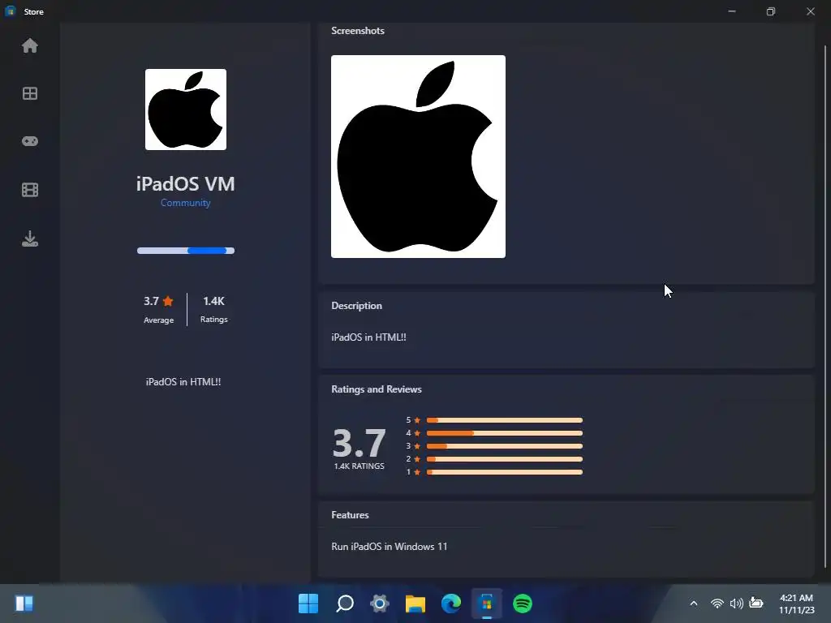Select the 5-star rating bar
Viewport: 831px width, 623px height.
coord(505,420)
